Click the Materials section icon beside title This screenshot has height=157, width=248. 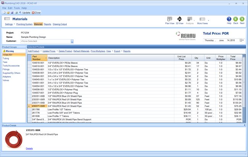[7, 19]
